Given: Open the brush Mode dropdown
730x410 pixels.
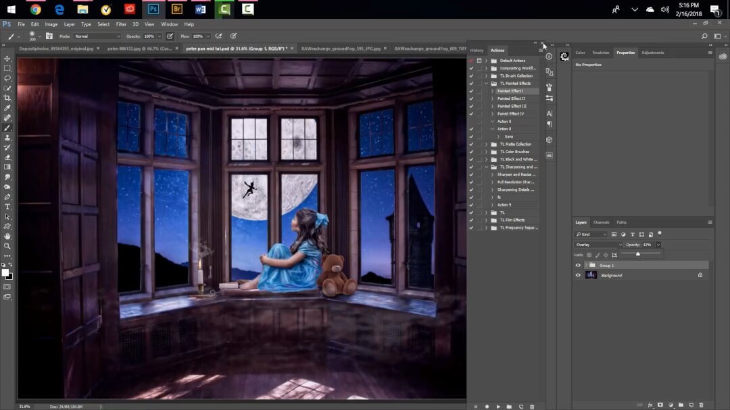Looking at the screenshot, I should point(97,36).
